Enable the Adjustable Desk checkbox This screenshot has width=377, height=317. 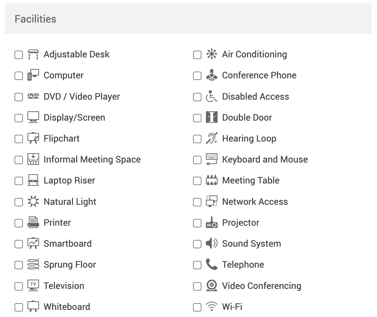tap(18, 55)
